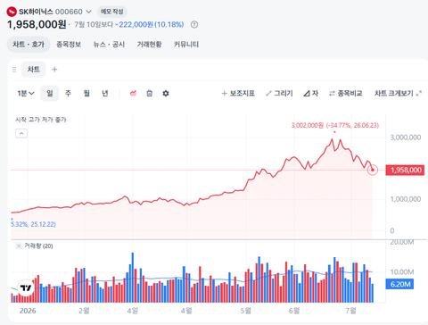Click the 메모 작성 button
This screenshot has height=325, width=428.
pos(112,12)
